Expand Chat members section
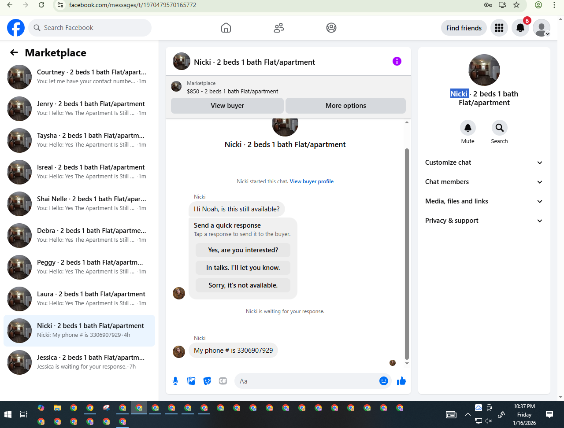The image size is (564, 428). (x=484, y=182)
